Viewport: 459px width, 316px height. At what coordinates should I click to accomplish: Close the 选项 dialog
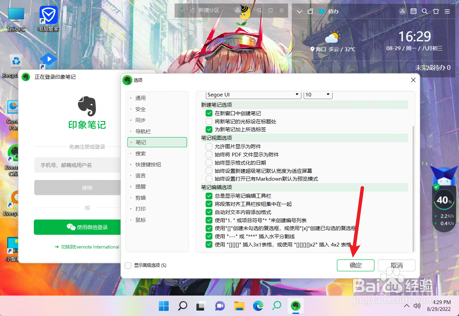click(413, 80)
